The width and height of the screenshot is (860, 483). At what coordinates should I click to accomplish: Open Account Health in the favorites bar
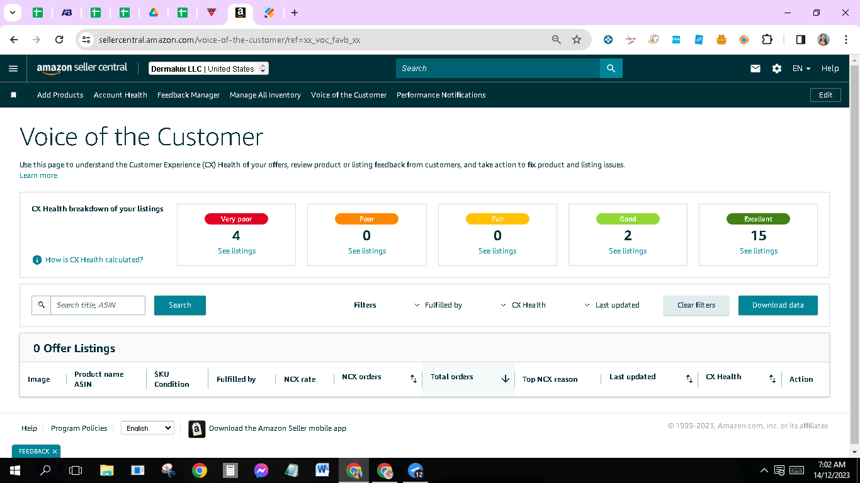120,95
